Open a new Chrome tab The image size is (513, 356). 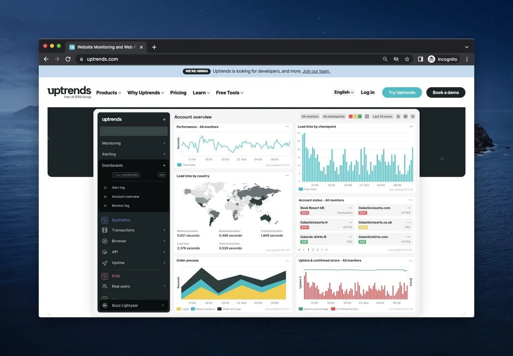(x=154, y=47)
